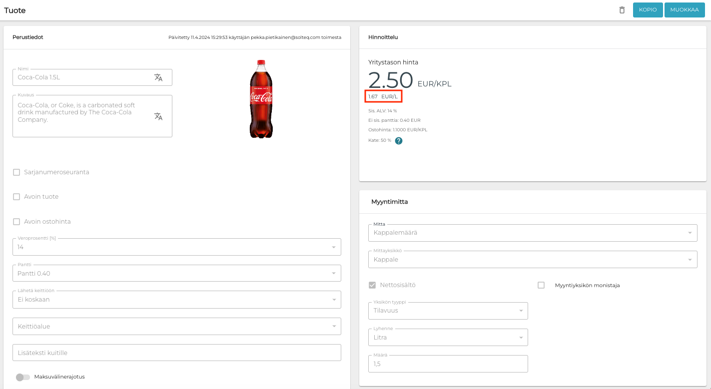Click translate icon in Kuvaus field

click(x=158, y=116)
